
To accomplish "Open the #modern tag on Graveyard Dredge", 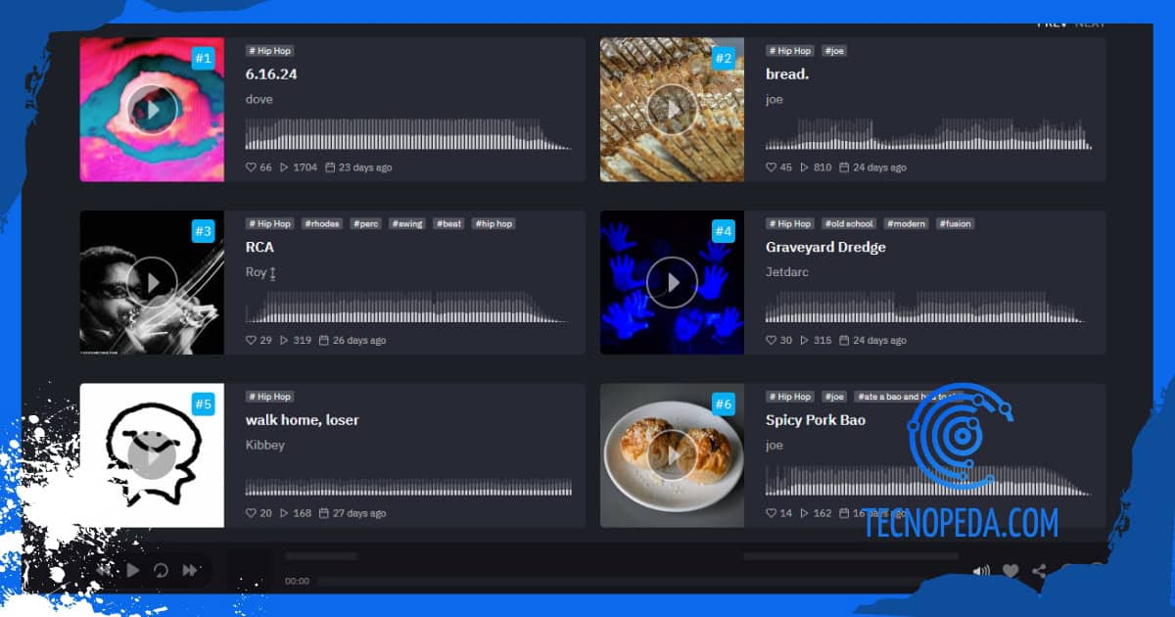I will click(907, 223).
